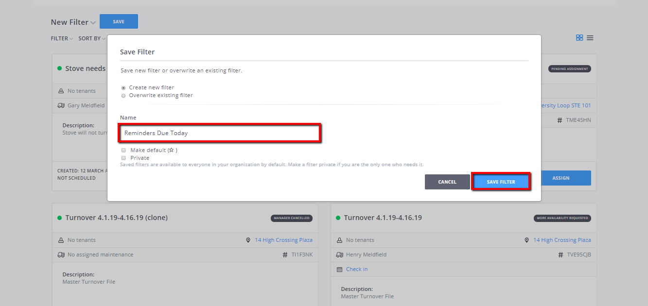Click the filter Name input field
The height and width of the screenshot is (306, 648).
tap(220, 133)
